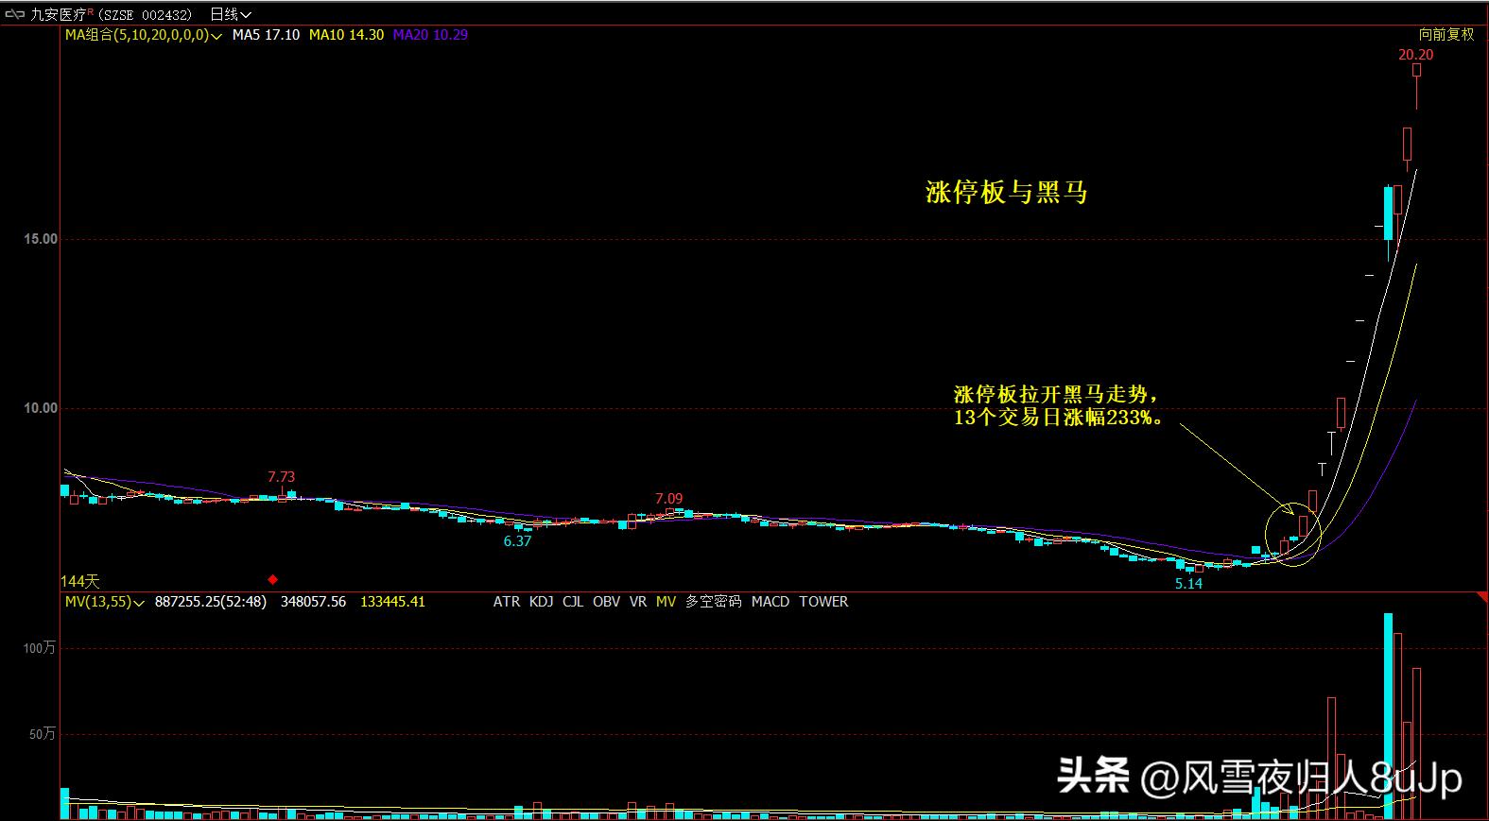
Task: Click the stock code (SZSE 002432)
Action: pos(146,14)
